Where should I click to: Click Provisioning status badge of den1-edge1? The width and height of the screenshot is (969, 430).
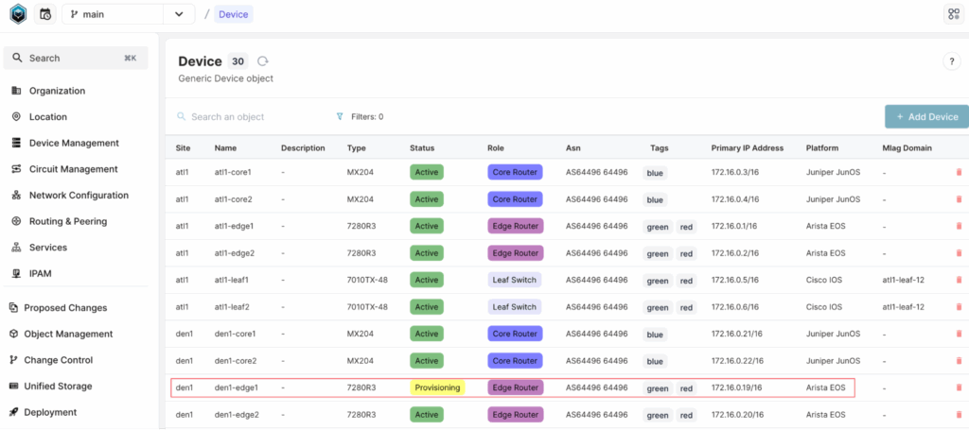click(x=437, y=387)
